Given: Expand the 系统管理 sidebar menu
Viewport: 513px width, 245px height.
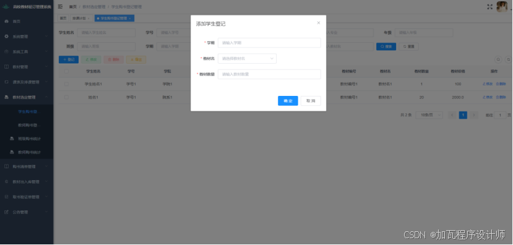Looking at the screenshot, I should tap(27, 37).
